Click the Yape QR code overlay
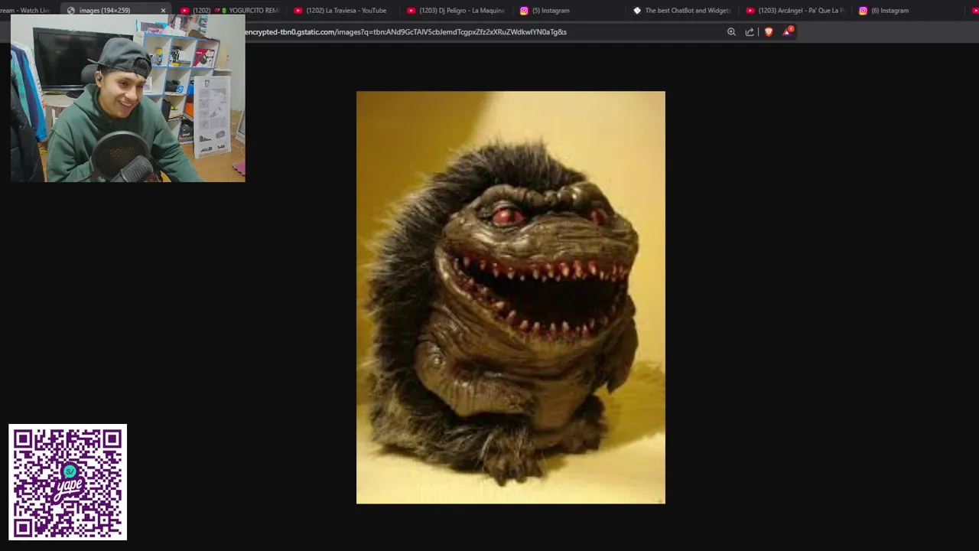The image size is (979, 551). click(x=68, y=482)
